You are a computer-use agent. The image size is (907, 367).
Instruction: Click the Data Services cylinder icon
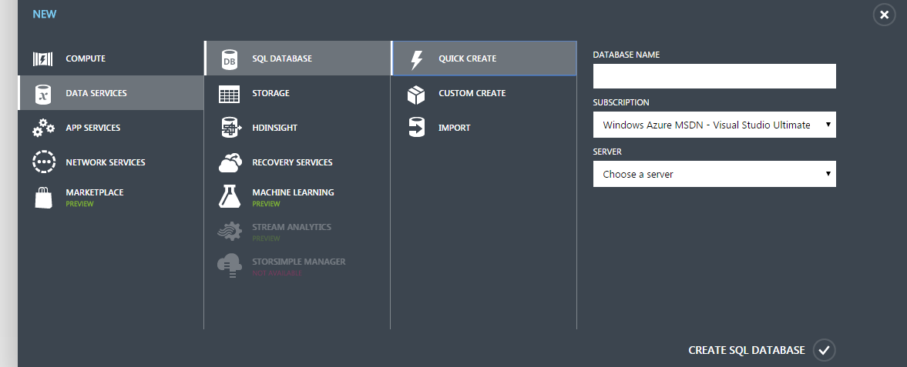(43, 94)
